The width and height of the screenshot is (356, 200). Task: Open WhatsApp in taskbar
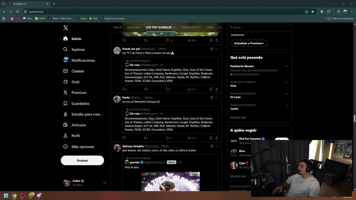[31, 196]
